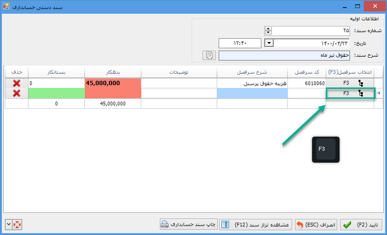Viewport: 387px width, 235px height.
Task: Click the بدهکار column header
Action: 113,72
